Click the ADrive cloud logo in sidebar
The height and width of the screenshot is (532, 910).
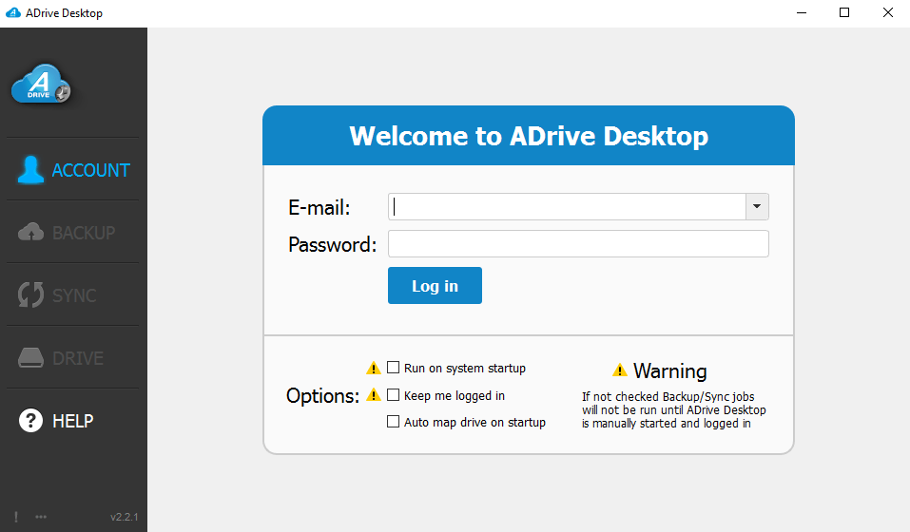pos(41,84)
